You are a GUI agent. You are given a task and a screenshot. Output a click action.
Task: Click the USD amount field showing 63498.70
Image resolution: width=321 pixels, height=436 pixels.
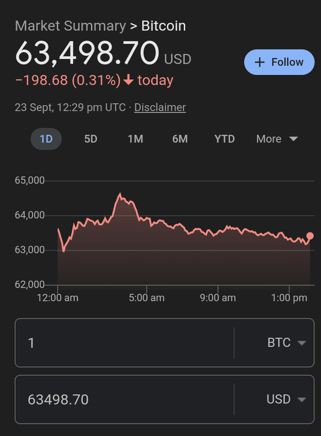point(123,399)
